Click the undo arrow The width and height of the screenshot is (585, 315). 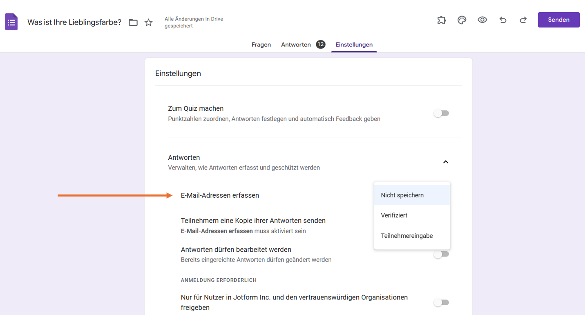click(503, 20)
